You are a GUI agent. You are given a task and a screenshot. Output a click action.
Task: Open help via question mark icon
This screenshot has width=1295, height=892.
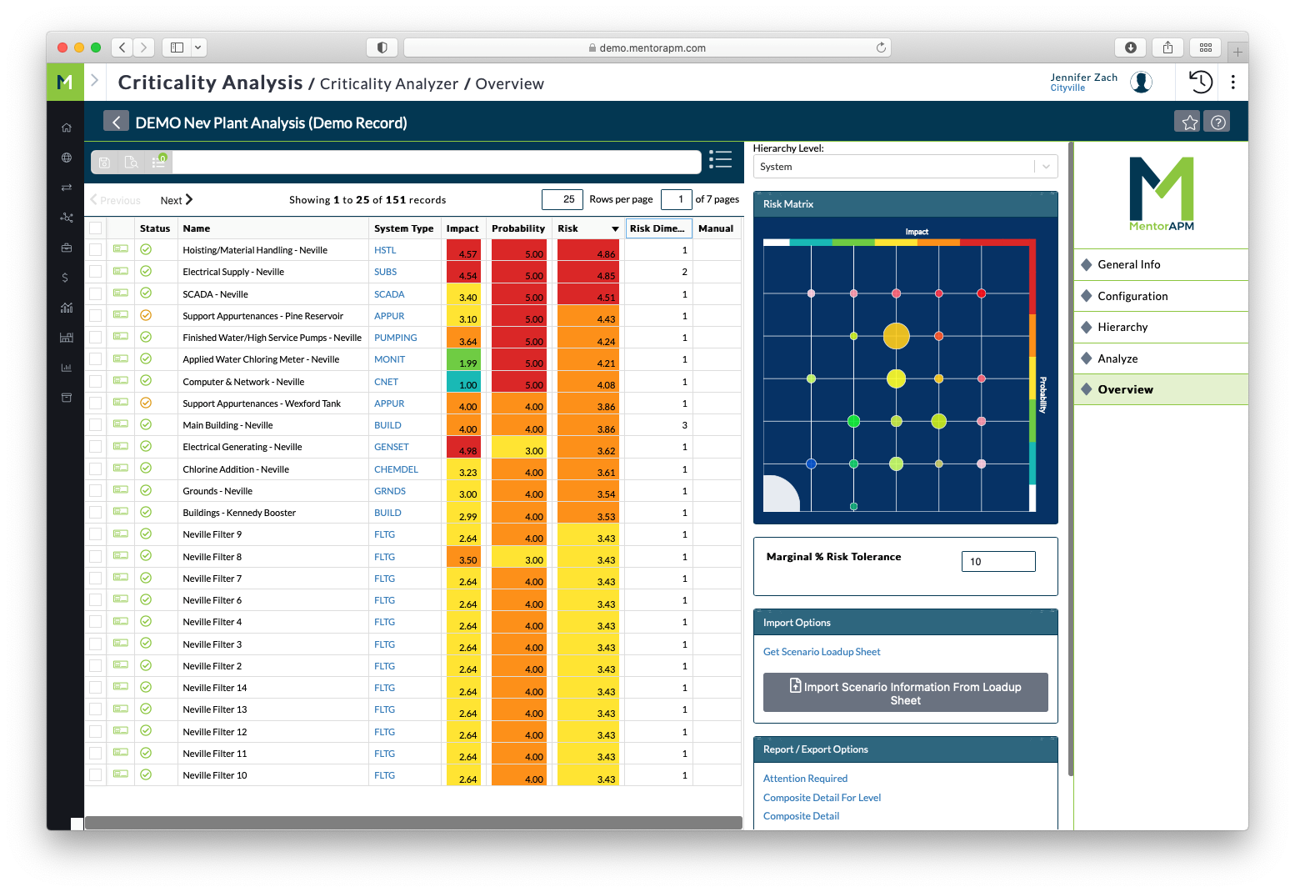(1217, 123)
